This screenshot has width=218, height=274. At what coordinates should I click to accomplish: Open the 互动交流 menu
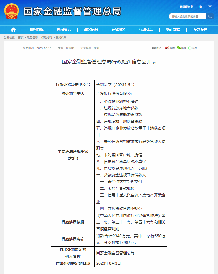click(146, 29)
